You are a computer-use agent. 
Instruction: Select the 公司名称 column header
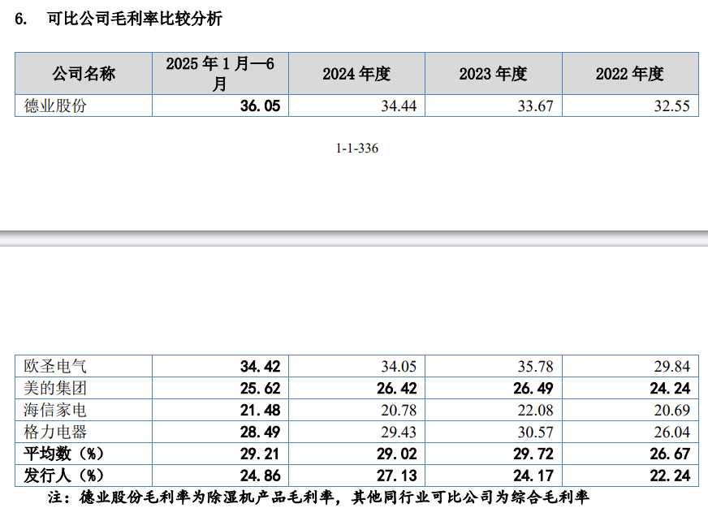pos(84,74)
